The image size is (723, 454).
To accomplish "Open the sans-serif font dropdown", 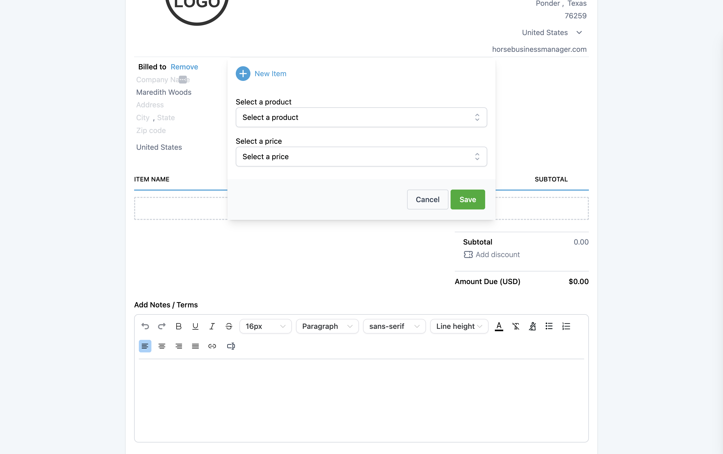I will [x=394, y=326].
